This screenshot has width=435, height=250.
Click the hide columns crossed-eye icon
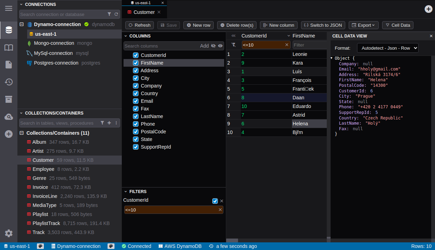point(213,46)
